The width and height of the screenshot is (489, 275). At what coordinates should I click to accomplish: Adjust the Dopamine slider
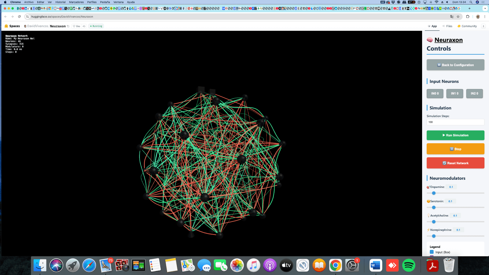[x=455, y=193]
